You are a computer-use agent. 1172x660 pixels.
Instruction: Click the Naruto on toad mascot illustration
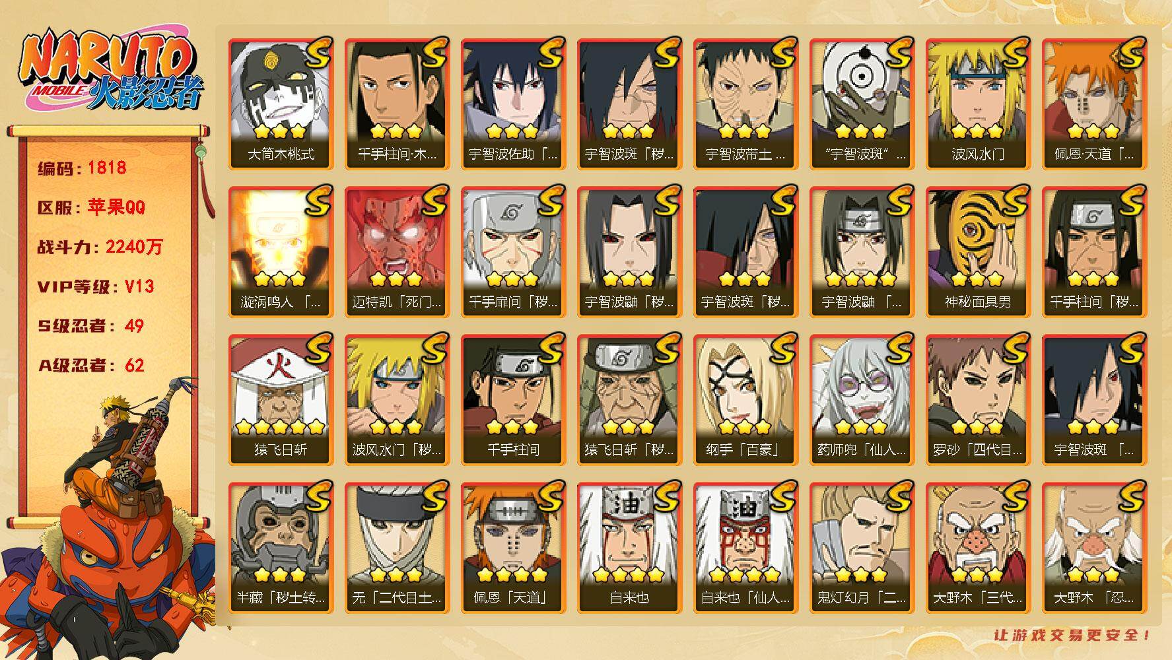coord(109,521)
